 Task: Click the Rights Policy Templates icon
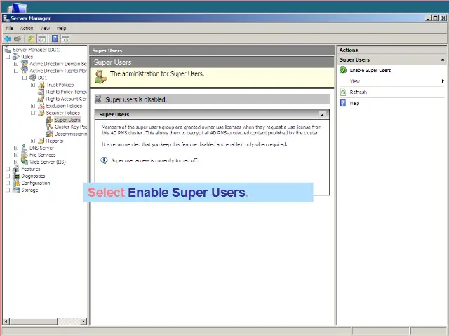click(41, 92)
